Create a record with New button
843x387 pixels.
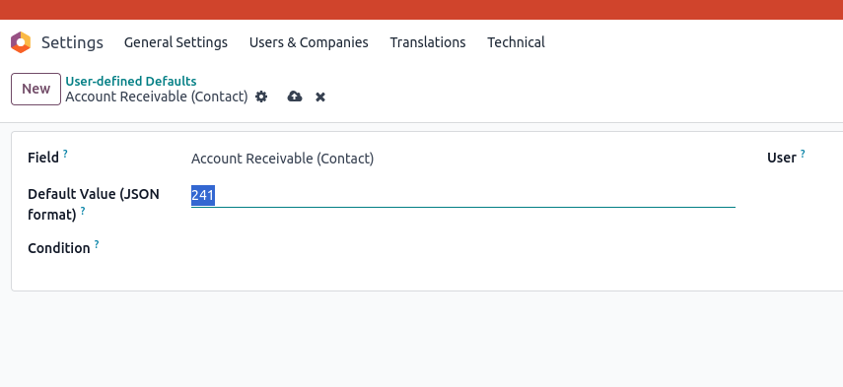point(36,89)
